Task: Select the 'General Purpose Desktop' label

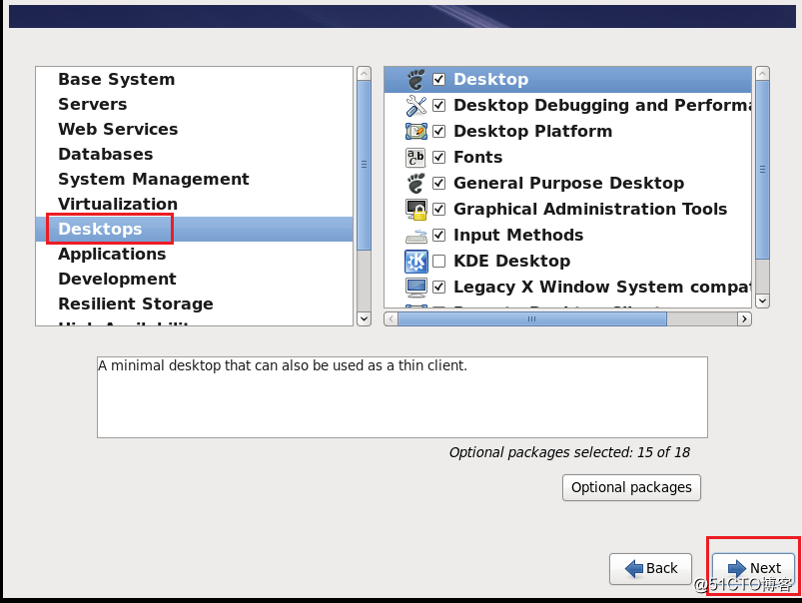Action: (x=568, y=183)
